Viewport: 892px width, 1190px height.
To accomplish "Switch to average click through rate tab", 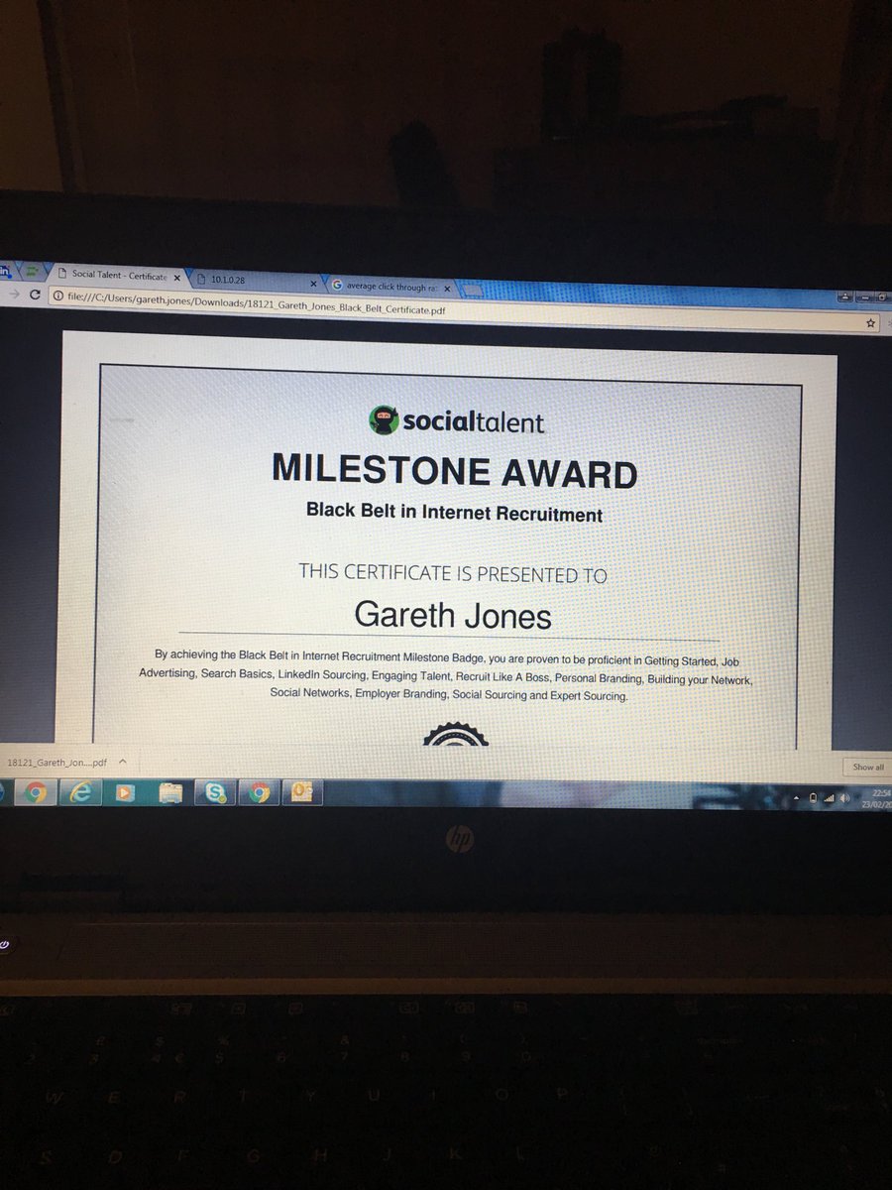I will pos(390,287).
